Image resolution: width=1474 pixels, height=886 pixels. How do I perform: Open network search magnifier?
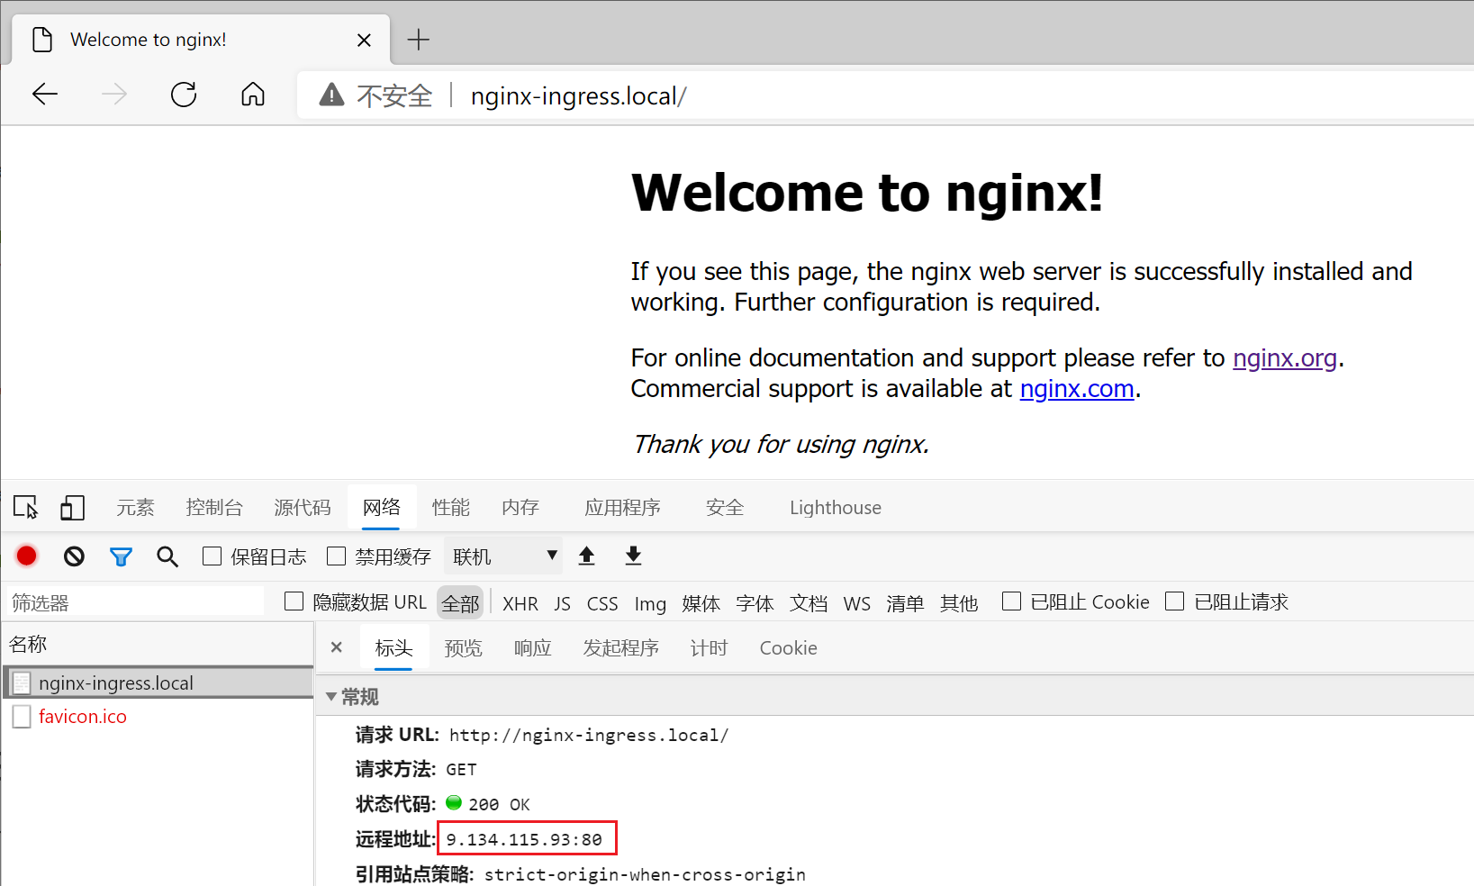(x=167, y=556)
